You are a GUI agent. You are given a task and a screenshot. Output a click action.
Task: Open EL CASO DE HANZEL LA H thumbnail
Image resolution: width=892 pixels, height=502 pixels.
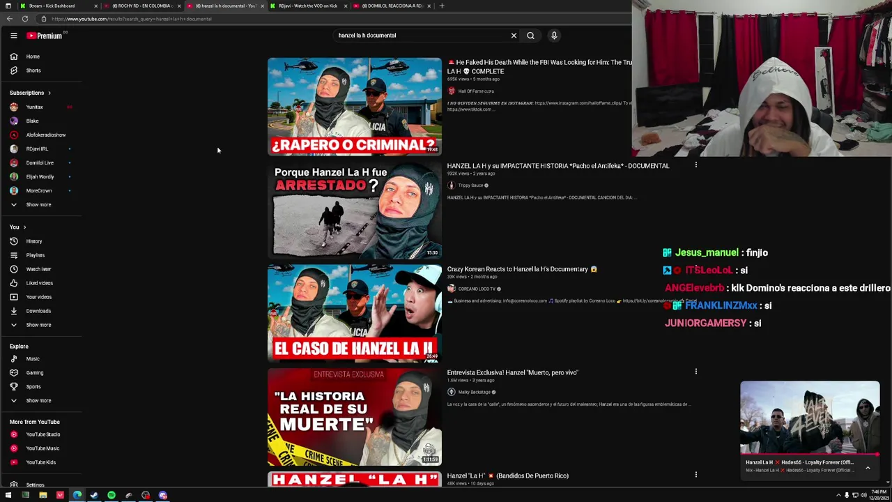[x=354, y=313]
